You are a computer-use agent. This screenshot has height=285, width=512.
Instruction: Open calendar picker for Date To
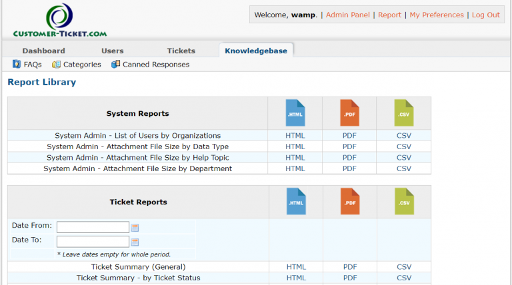coord(135,242)
